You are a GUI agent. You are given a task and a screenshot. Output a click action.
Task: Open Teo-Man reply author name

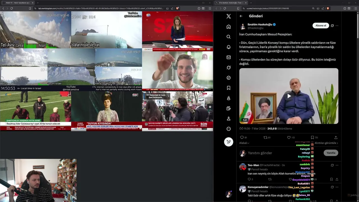253,165
